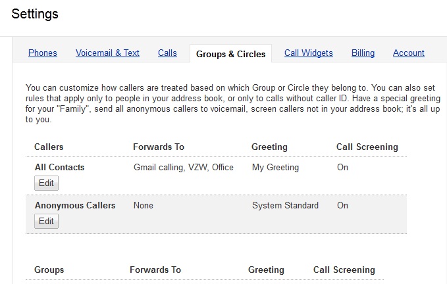Viewport: 447px width, 284px height.
Task: Click the "None" forwarding value for Anonymous Callers
Action: pos(143,206)
